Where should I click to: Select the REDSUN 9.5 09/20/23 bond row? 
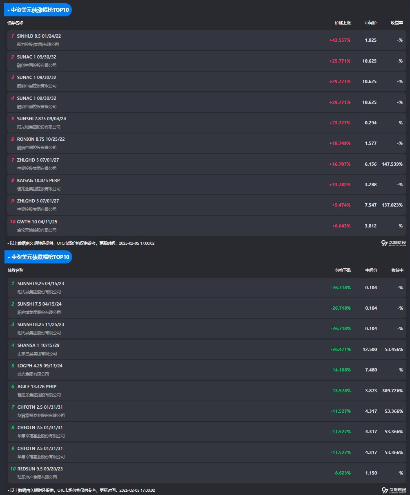(40, 469)
